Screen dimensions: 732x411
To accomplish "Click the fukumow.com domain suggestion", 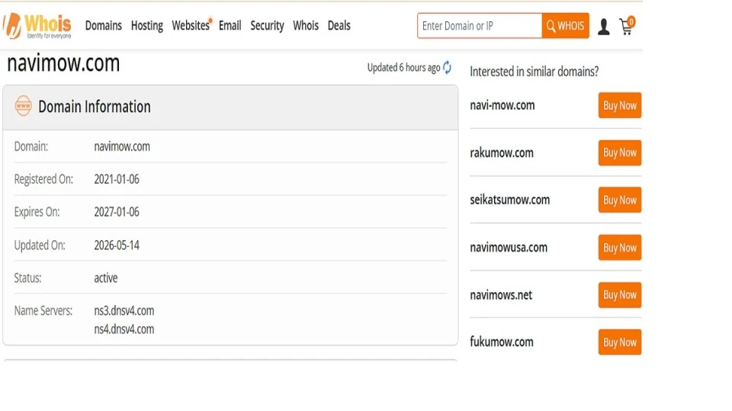I will click(x=502, y=342).
